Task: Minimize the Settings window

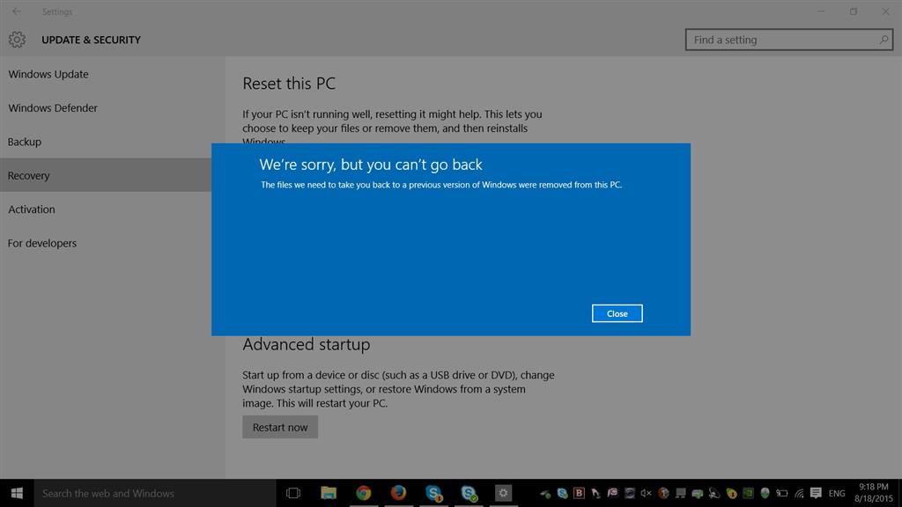Action: coord(821,11)
